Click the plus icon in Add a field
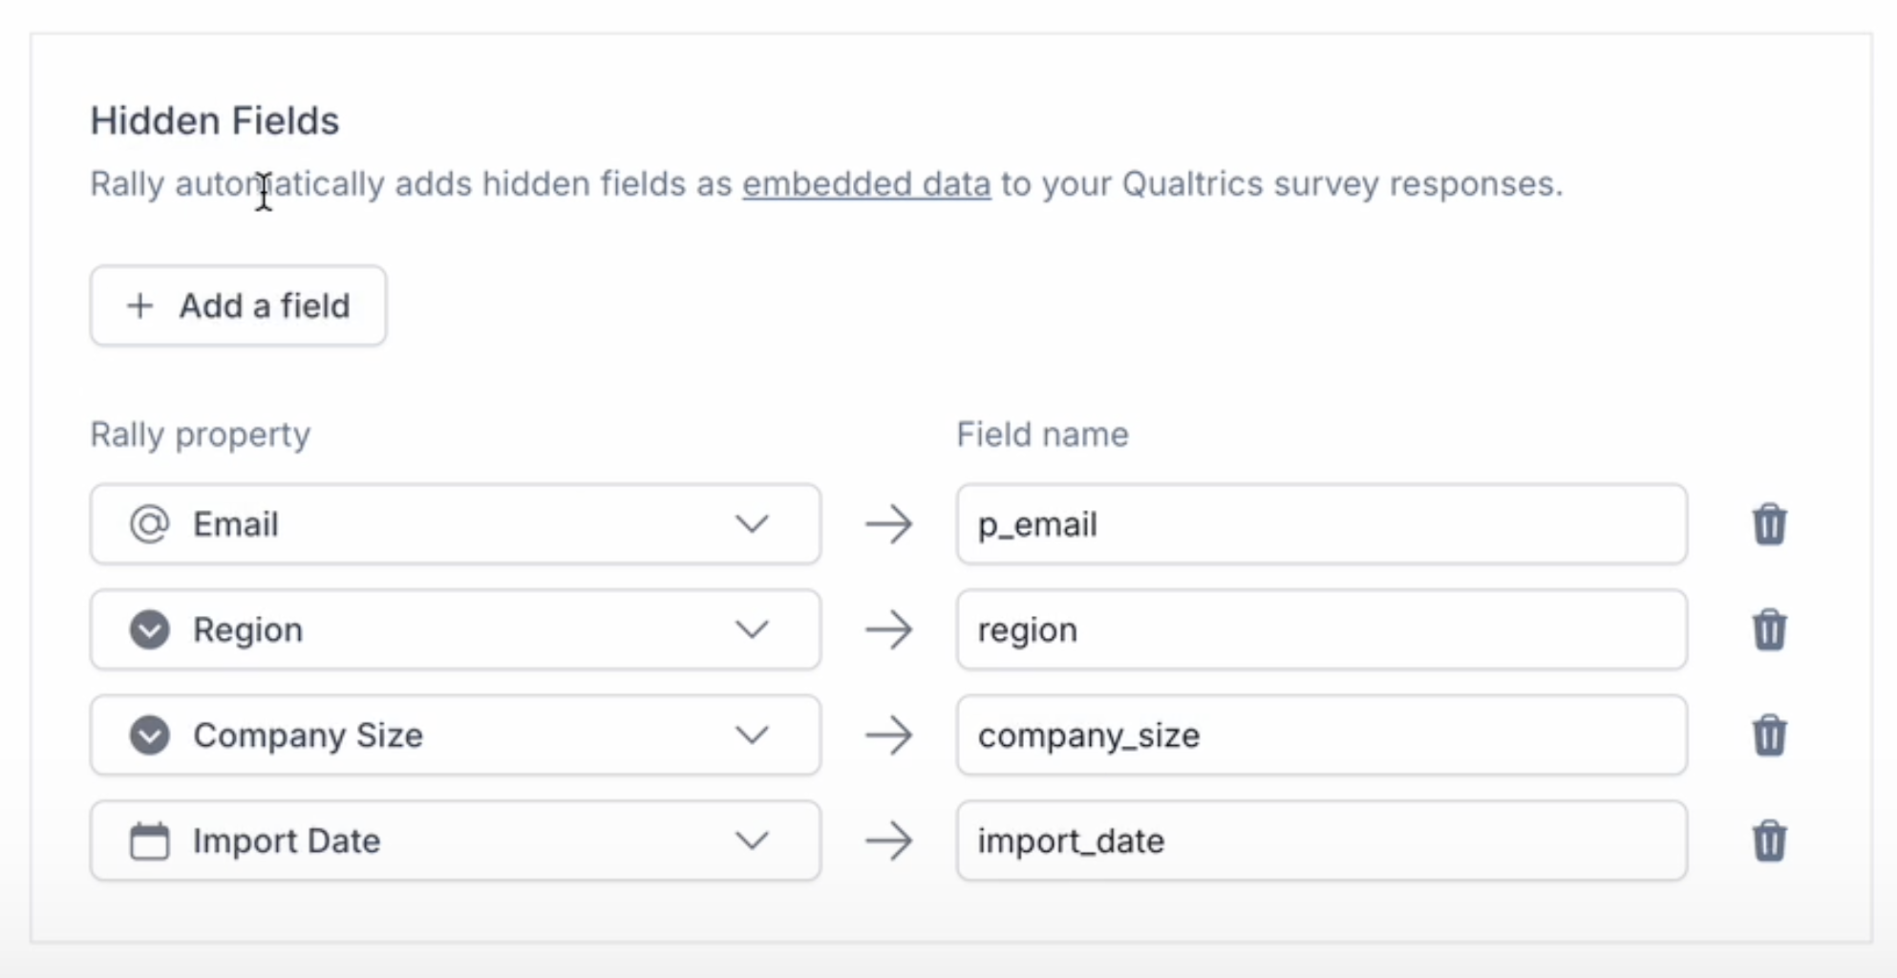This screenshot has height=978, width=1897. coord(140,306)
